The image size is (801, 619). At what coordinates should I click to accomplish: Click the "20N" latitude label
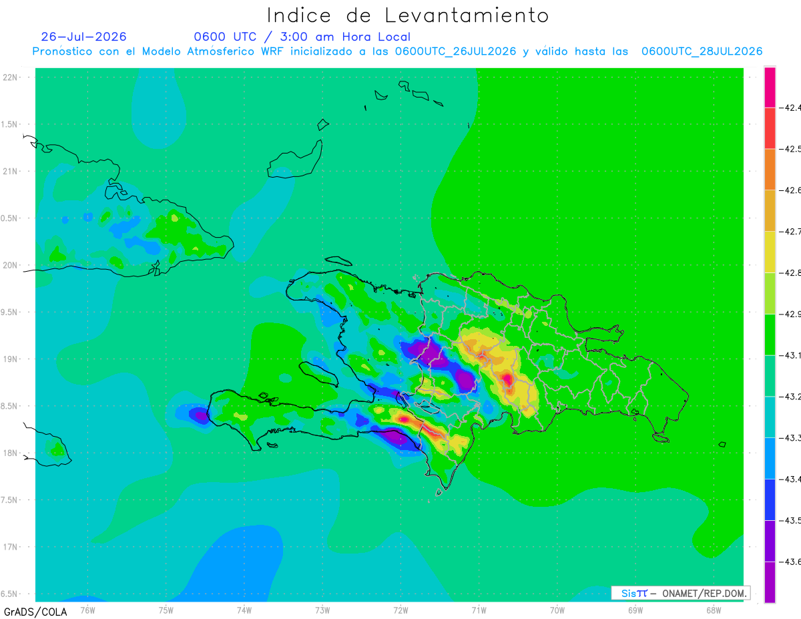11,265
